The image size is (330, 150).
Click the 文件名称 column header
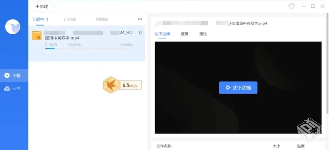164,146
